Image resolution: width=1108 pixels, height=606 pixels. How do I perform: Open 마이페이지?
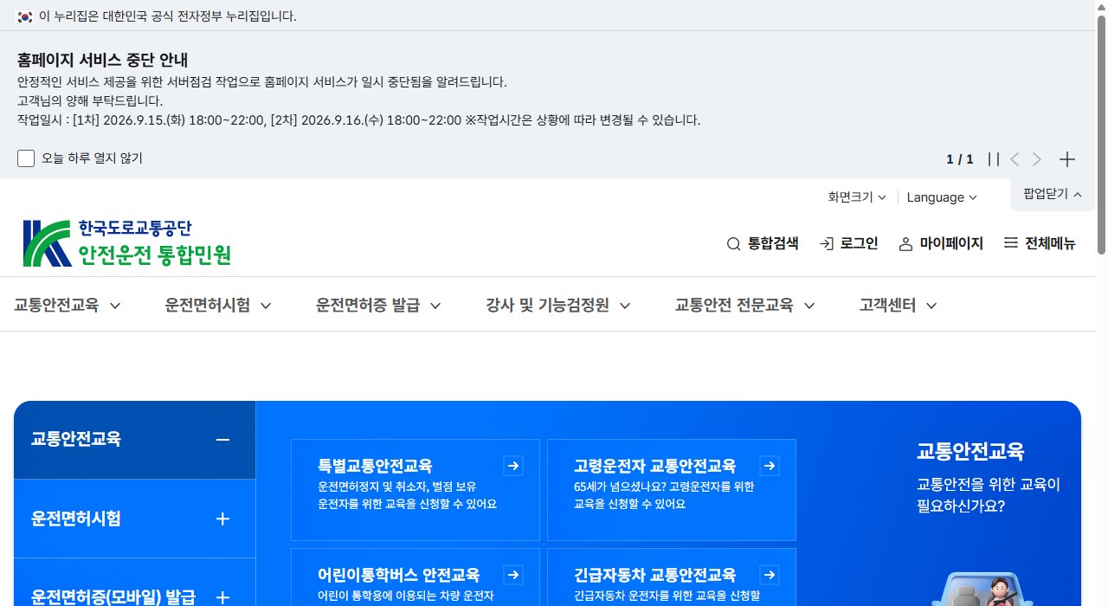941,244
